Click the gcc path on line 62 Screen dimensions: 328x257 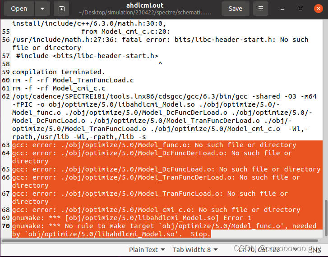coord(129,96)
